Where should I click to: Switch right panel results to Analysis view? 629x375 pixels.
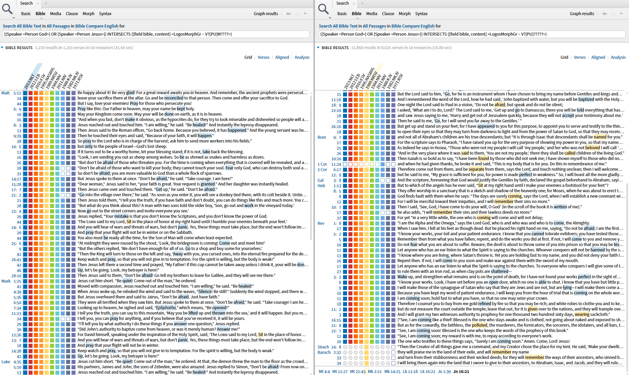[x=618, y=57]
